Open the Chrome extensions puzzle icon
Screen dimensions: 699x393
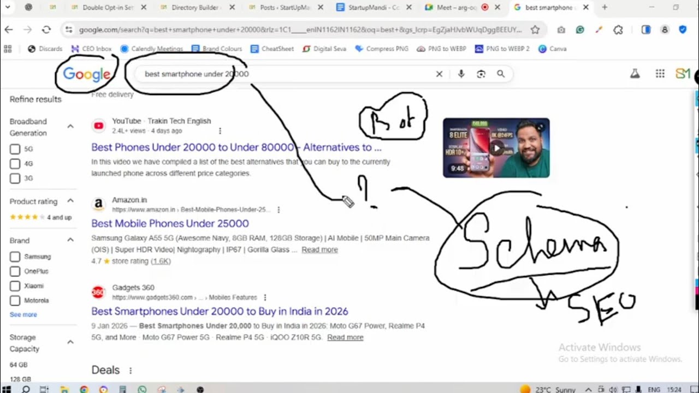[618, 30]
